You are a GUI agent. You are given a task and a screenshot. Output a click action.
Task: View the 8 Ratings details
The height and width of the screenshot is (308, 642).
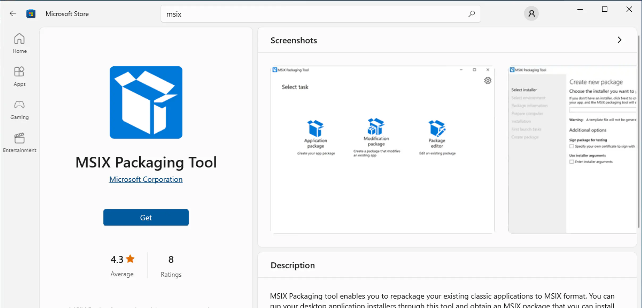(x=171, y=265)
